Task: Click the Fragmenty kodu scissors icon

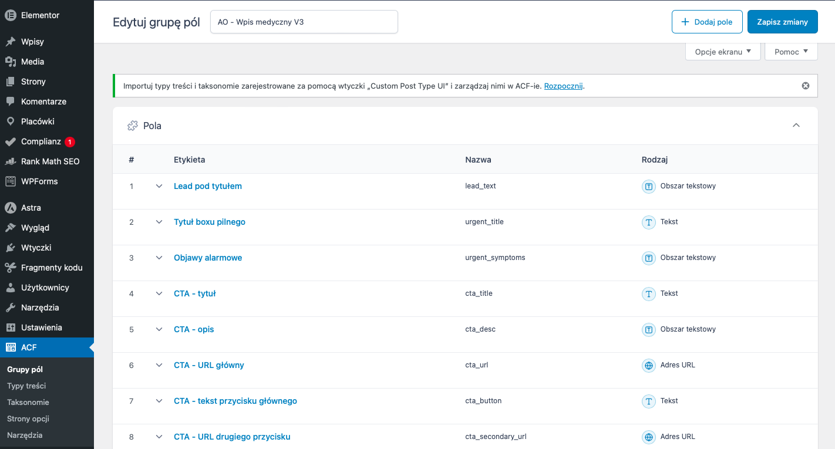Action: [10, 268]
